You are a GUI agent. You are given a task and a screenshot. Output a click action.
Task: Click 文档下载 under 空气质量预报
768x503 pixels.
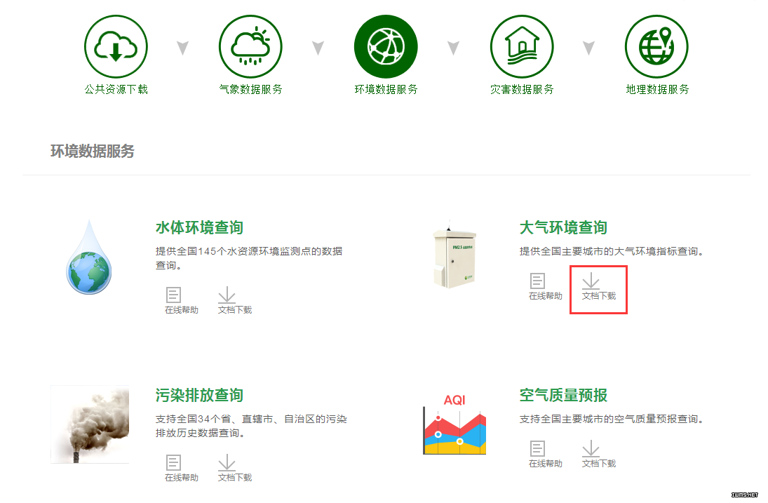click(x=599, y=454)
